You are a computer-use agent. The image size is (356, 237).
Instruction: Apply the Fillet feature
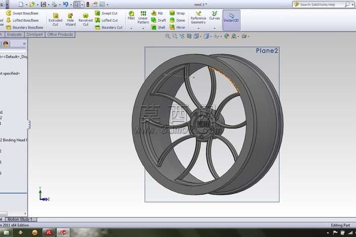[131, 16]
